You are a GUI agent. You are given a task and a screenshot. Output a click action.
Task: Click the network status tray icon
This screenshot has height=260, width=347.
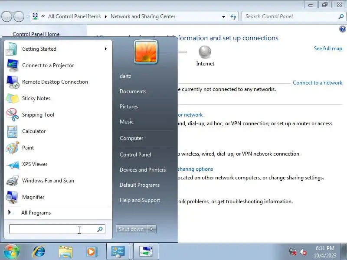292,252
